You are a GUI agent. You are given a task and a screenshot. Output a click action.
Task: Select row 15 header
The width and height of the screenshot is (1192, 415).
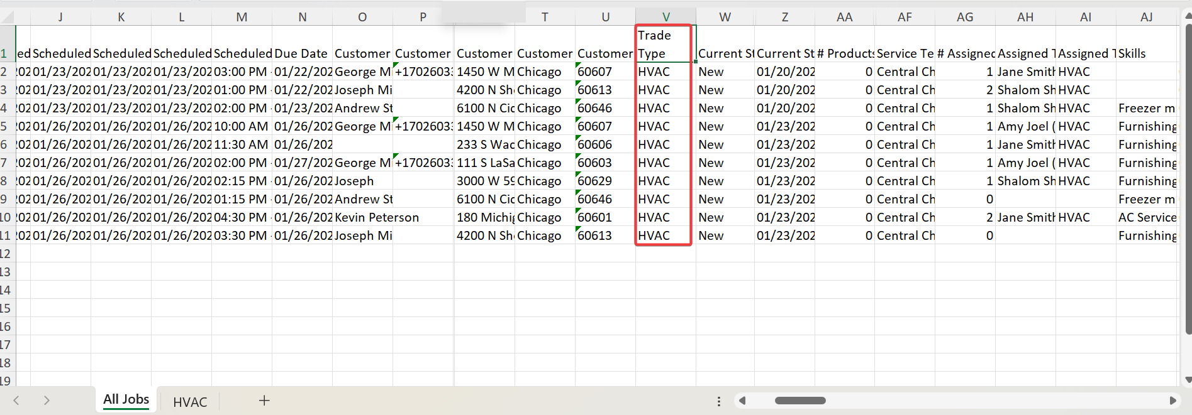click(7, 308)
